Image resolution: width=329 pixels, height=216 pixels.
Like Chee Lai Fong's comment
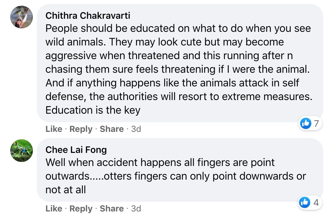click(x=54, y=208)
